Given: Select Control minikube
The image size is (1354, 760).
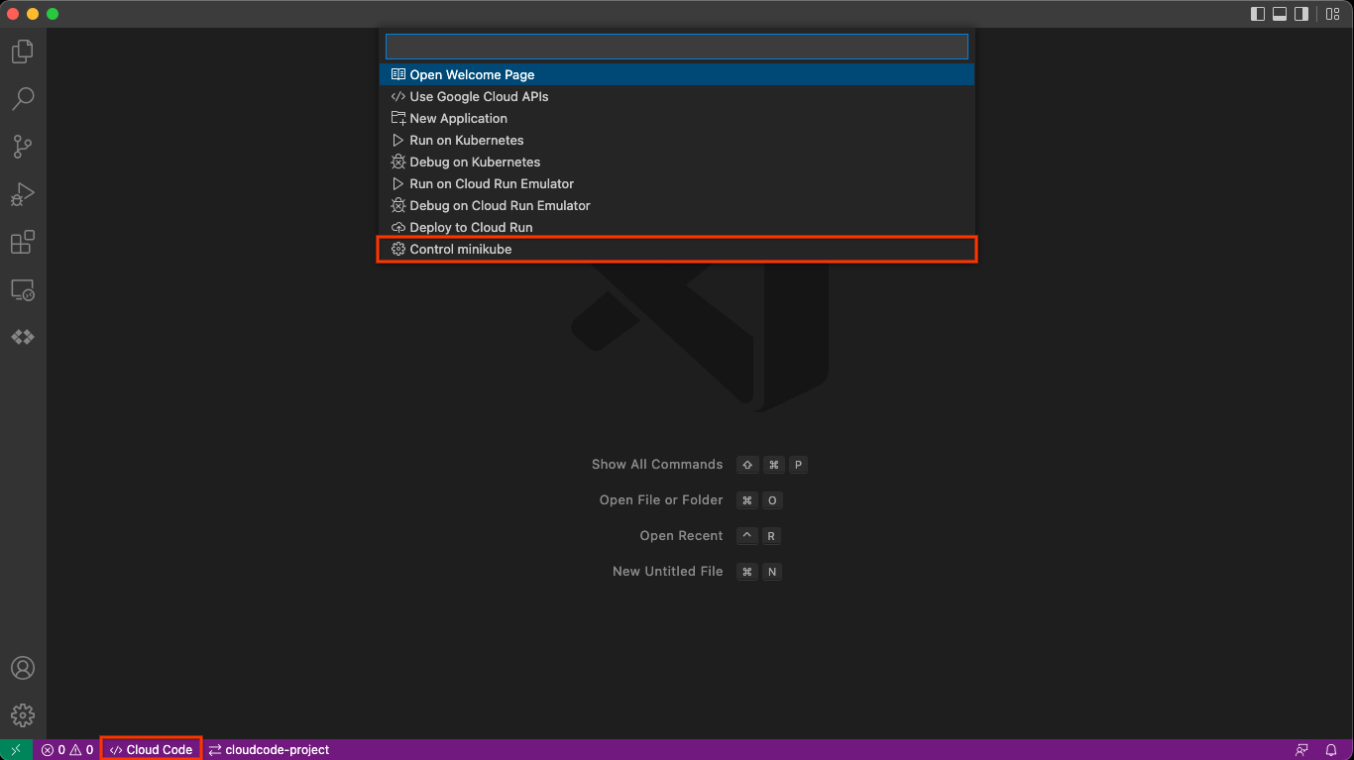Looking at the screenshot, I should [677, 249].
